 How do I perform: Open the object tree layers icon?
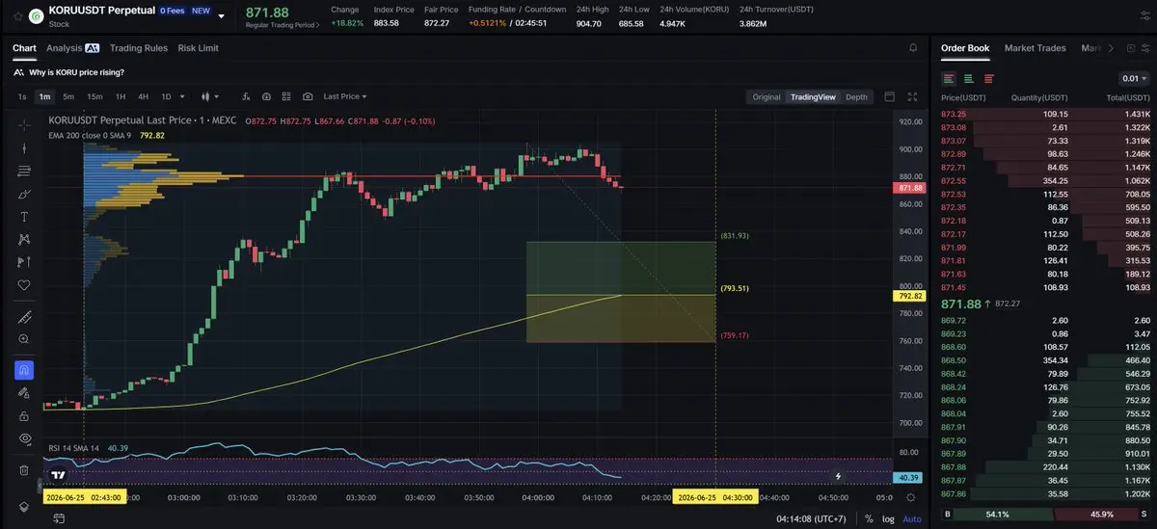(x=24, y=507)
